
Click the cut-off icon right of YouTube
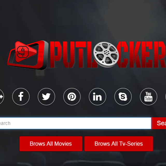pos(165,97)
